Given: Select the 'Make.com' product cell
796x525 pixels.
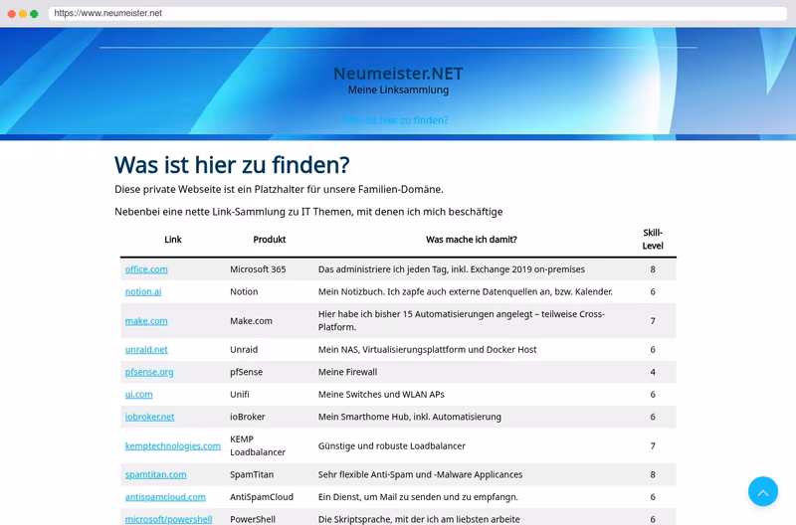Looking at the screenshot, I should [x=251, y=321].
